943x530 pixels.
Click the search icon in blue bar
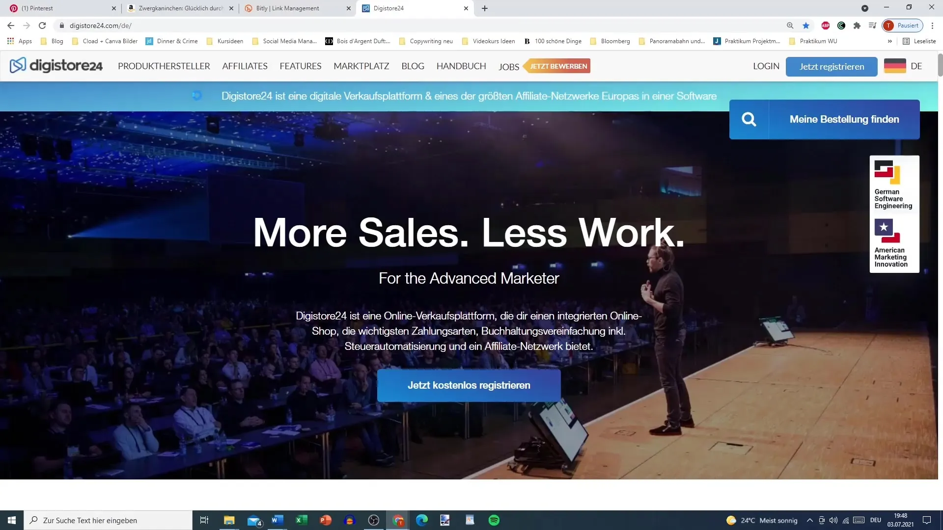749,119
